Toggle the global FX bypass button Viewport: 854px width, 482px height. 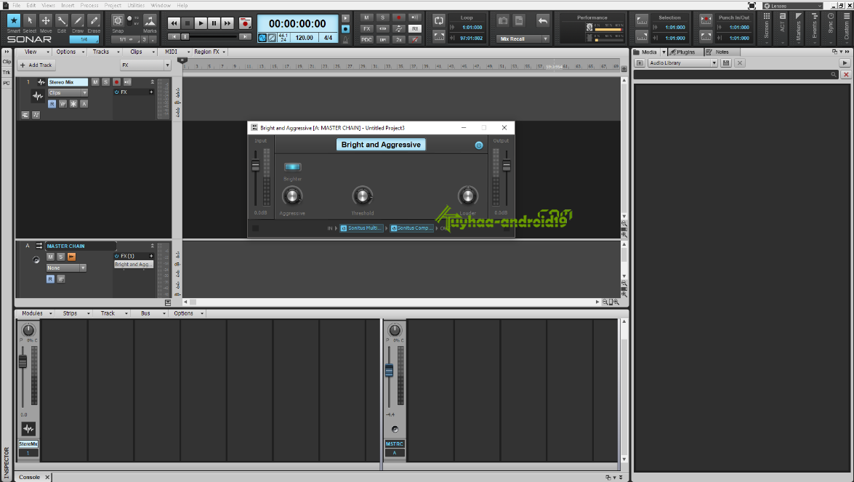tap(366, 29)
